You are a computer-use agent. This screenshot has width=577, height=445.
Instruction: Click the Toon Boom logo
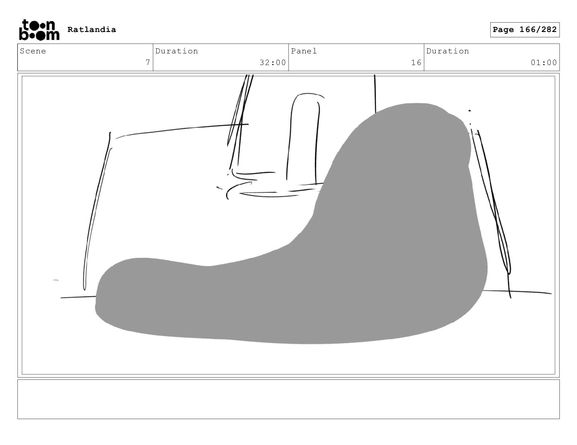tap(39, 30)
